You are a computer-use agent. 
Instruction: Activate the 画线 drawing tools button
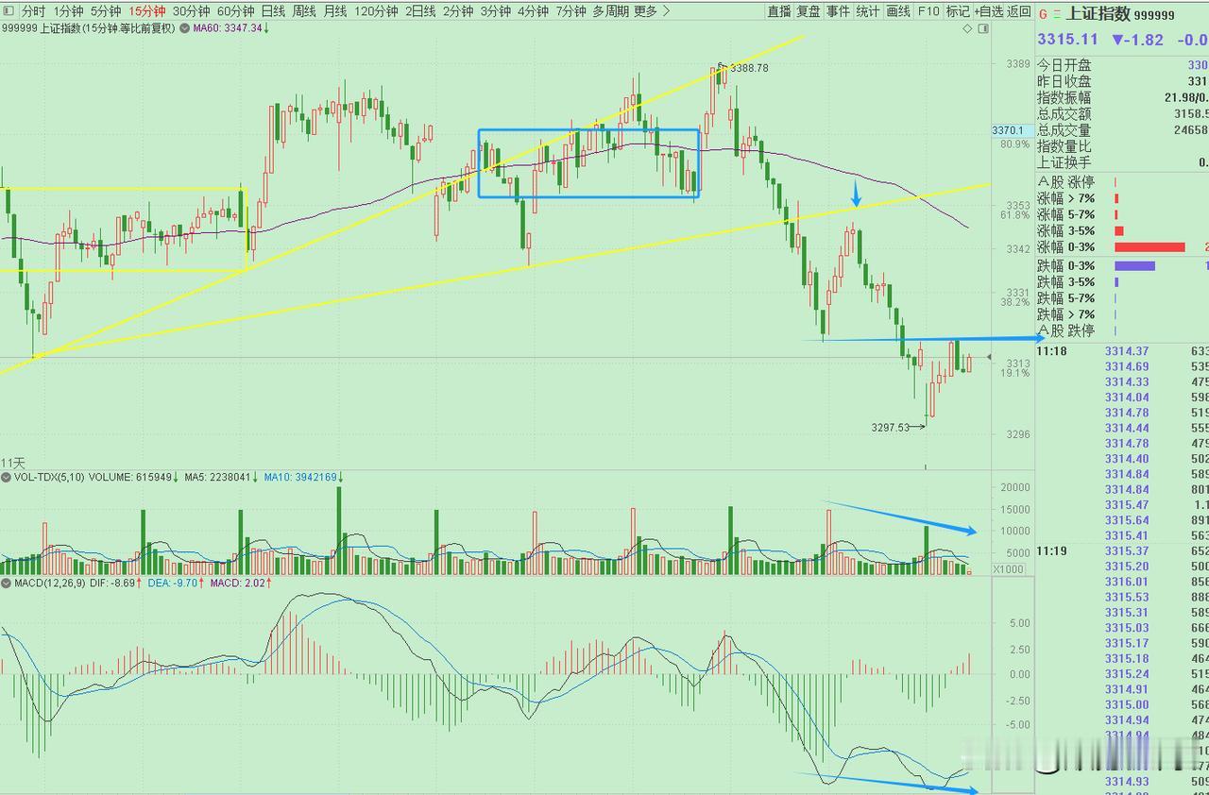pos(898,11)
